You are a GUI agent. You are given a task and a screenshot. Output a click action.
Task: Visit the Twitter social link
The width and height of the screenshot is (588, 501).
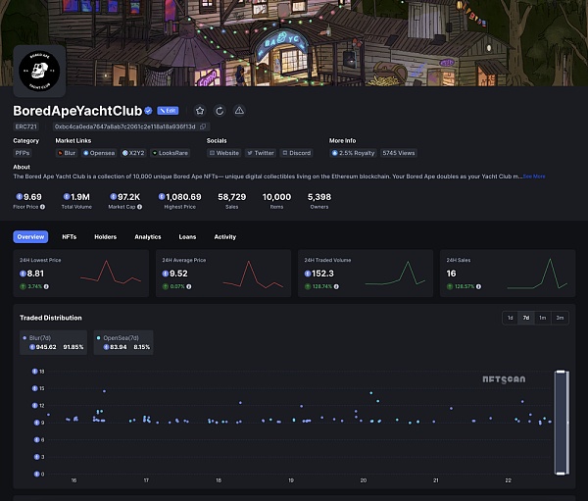(261, 153)
